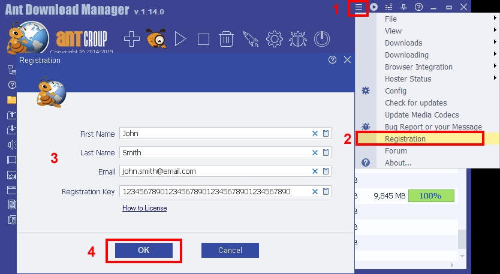
Task: Click the tree view sidebar icon
Action: click(x=12, y=70)
